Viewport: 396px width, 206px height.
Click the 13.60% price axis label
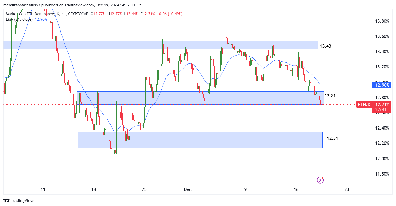[x=382, y=36]
